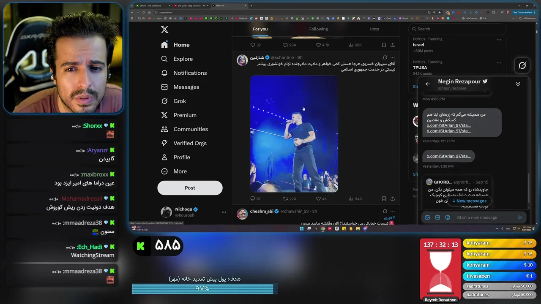Attach media in message composer
Viewport: 541px width, 304px height.
(x=427, y=217)
